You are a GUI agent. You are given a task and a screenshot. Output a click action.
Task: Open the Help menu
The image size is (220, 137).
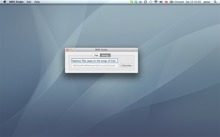pos(37,2)
